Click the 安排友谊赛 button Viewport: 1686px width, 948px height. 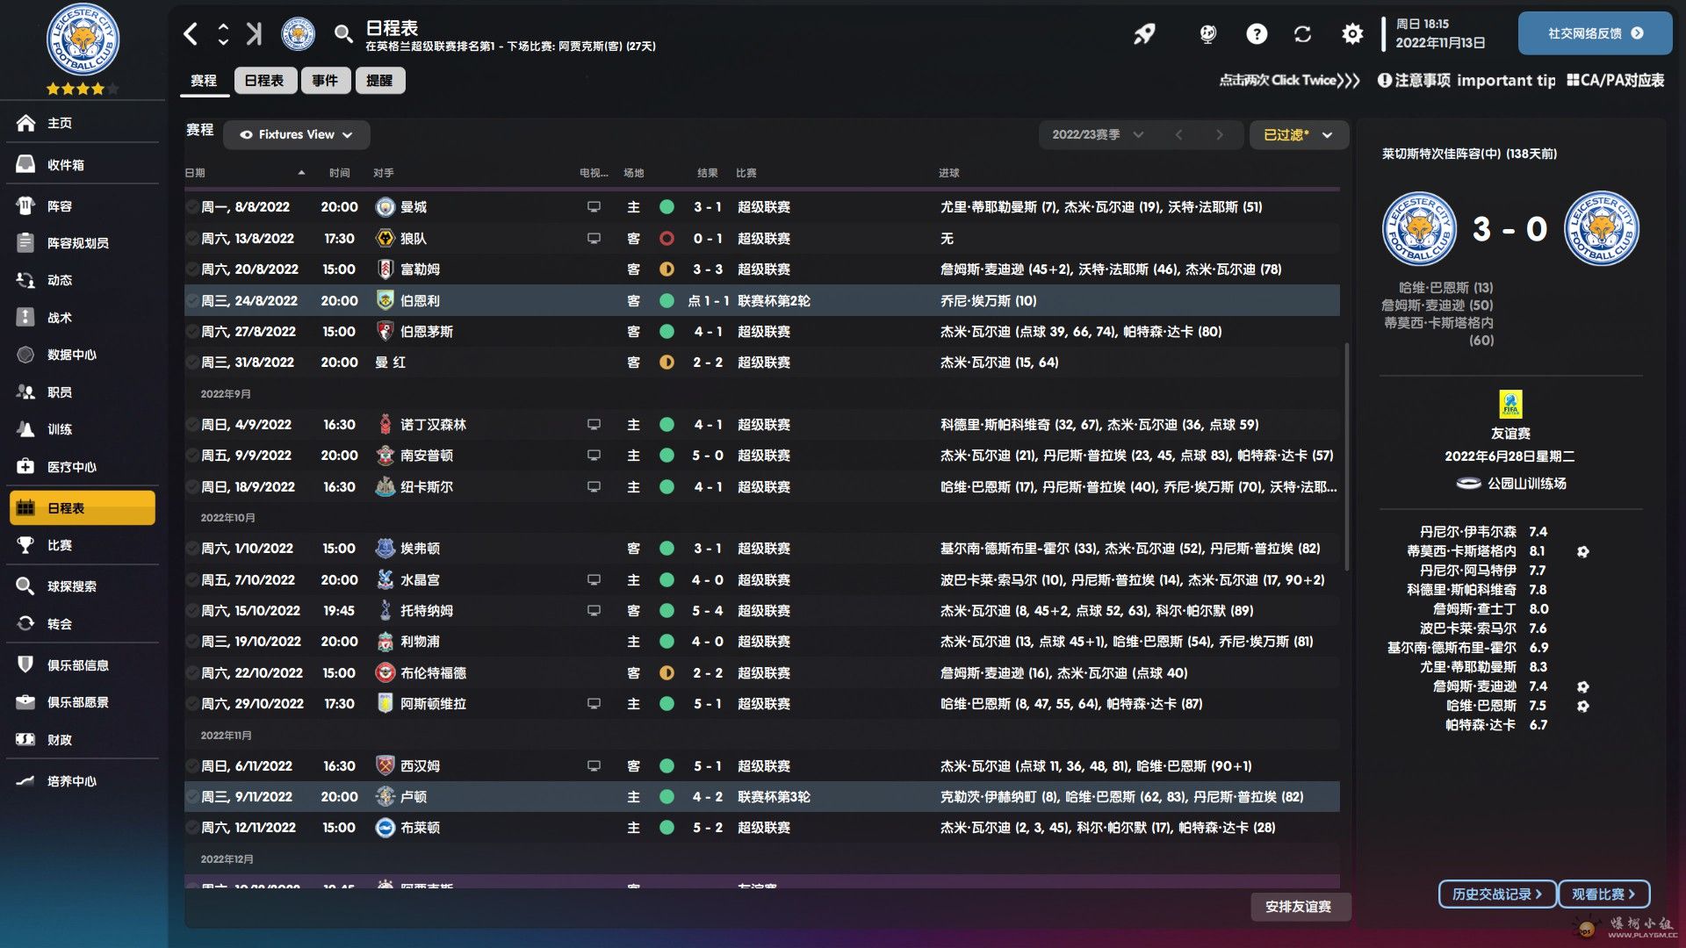click(1298, 907)
